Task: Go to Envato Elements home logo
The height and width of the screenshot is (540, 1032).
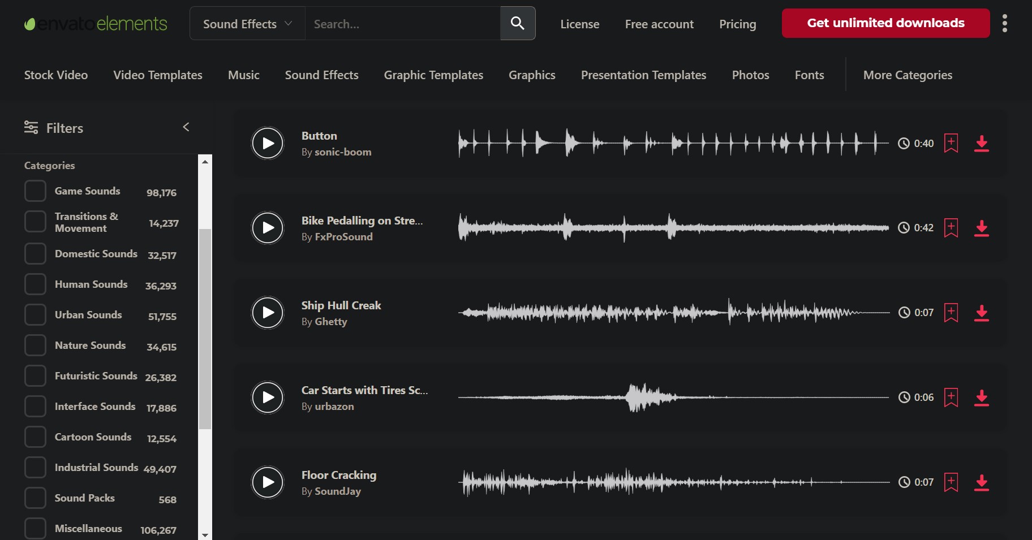Action: coord(96,24)
